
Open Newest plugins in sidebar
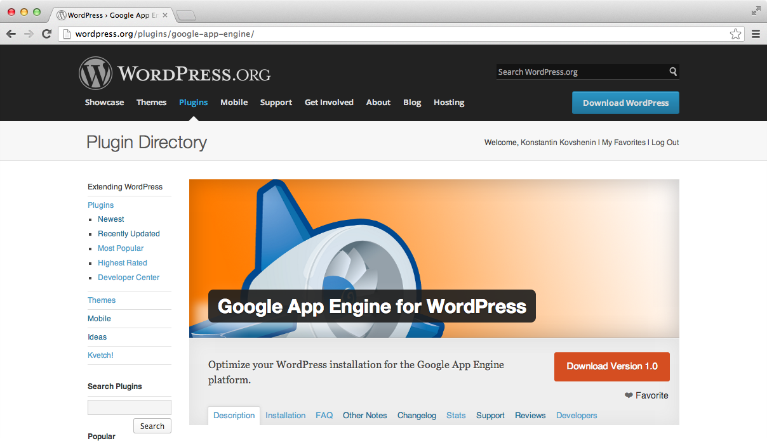pyautogui.click(x=111, y=219)
